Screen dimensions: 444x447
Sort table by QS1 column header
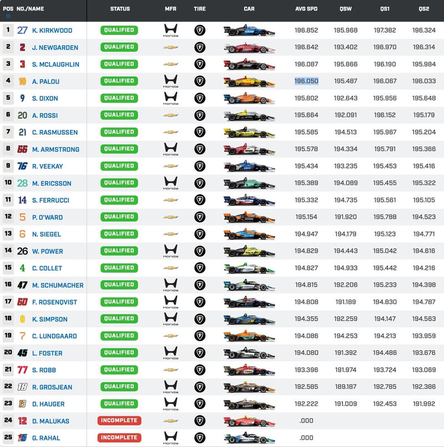pyautogui.click(x=385, y=9)
